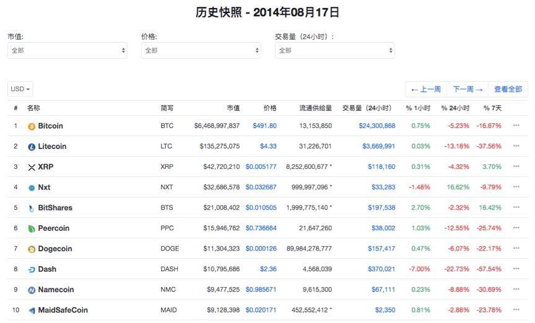
Task: Sort table by 价格 column header
Action: (270, 108)
